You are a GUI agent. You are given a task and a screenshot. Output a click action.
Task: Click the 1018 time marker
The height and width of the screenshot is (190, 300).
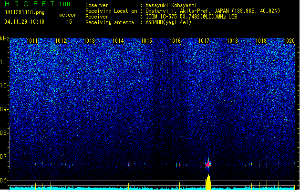tap(232, 41)
